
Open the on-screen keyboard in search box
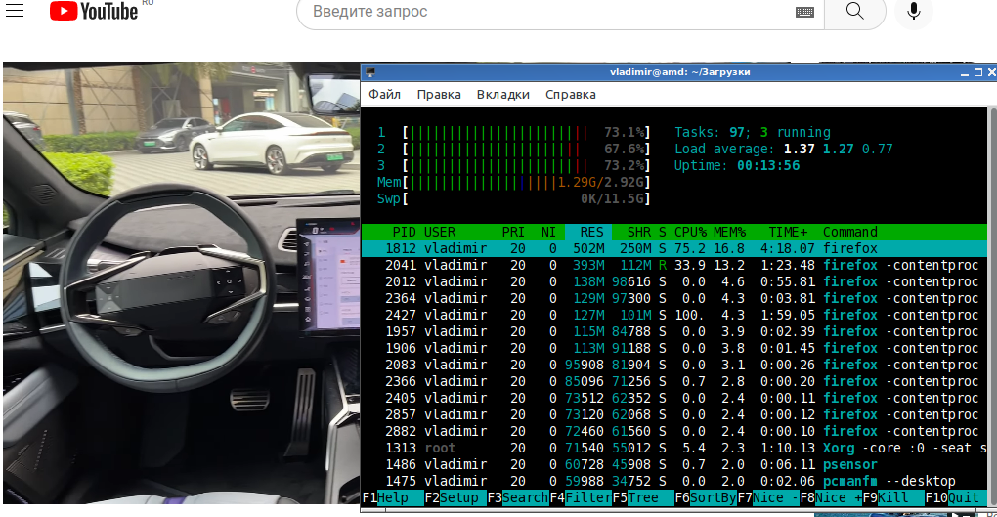click(804, 12)
